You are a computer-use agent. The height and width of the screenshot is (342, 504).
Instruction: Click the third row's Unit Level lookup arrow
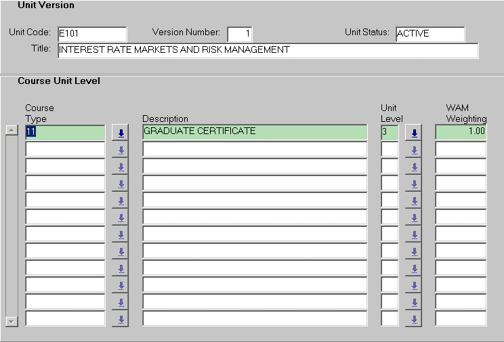tap(413, 167)
